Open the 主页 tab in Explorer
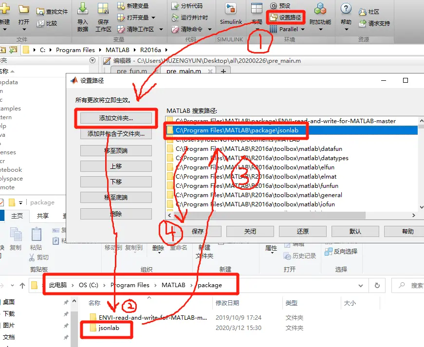 click(x=17, y=216)
